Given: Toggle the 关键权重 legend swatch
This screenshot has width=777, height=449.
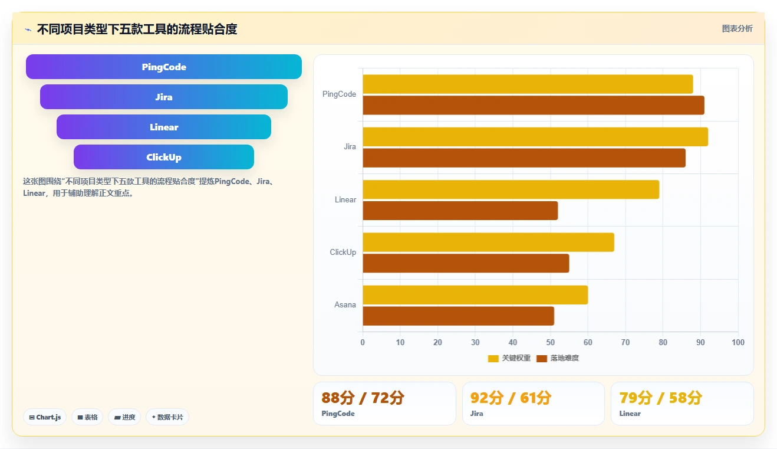Looking at the screenshot, I should coord(493,358).
